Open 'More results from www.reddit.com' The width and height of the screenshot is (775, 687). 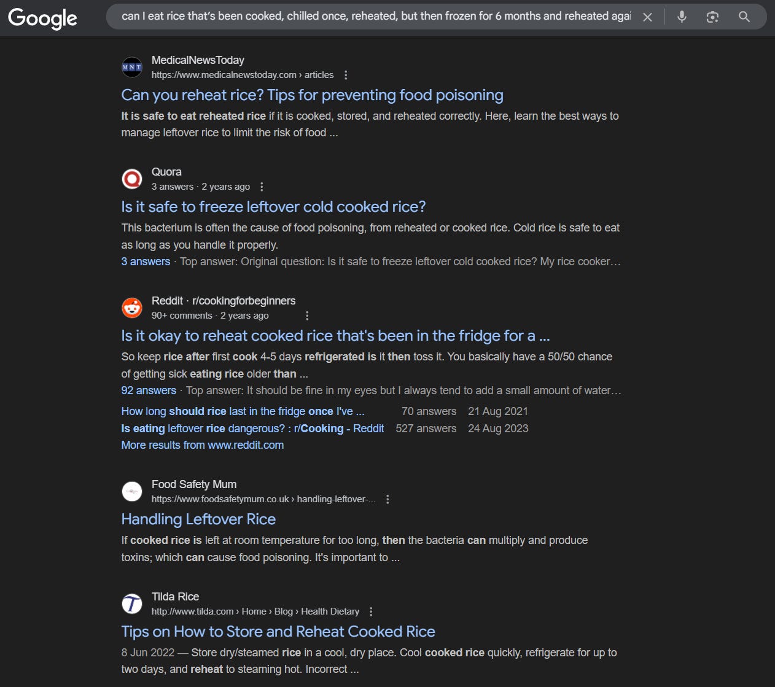[203, 445]
